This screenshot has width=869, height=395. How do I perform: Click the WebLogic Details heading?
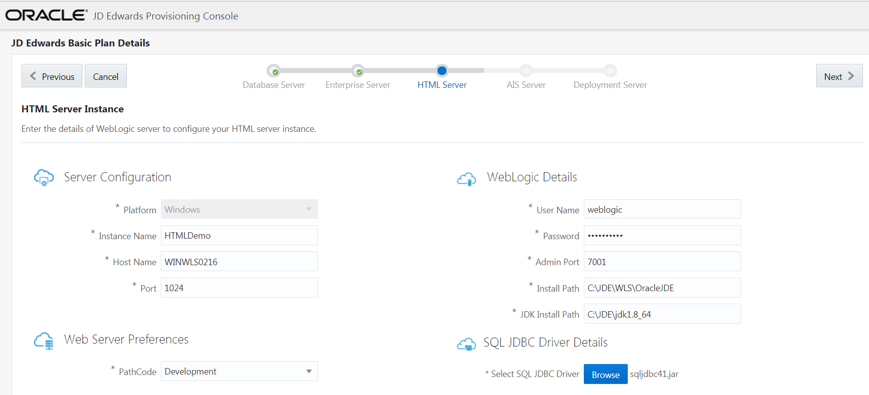coord(532,177)
